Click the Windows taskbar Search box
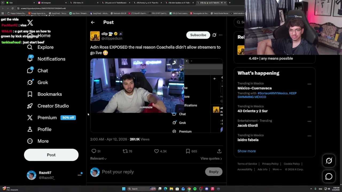The image size is (342, 192). 141,189
